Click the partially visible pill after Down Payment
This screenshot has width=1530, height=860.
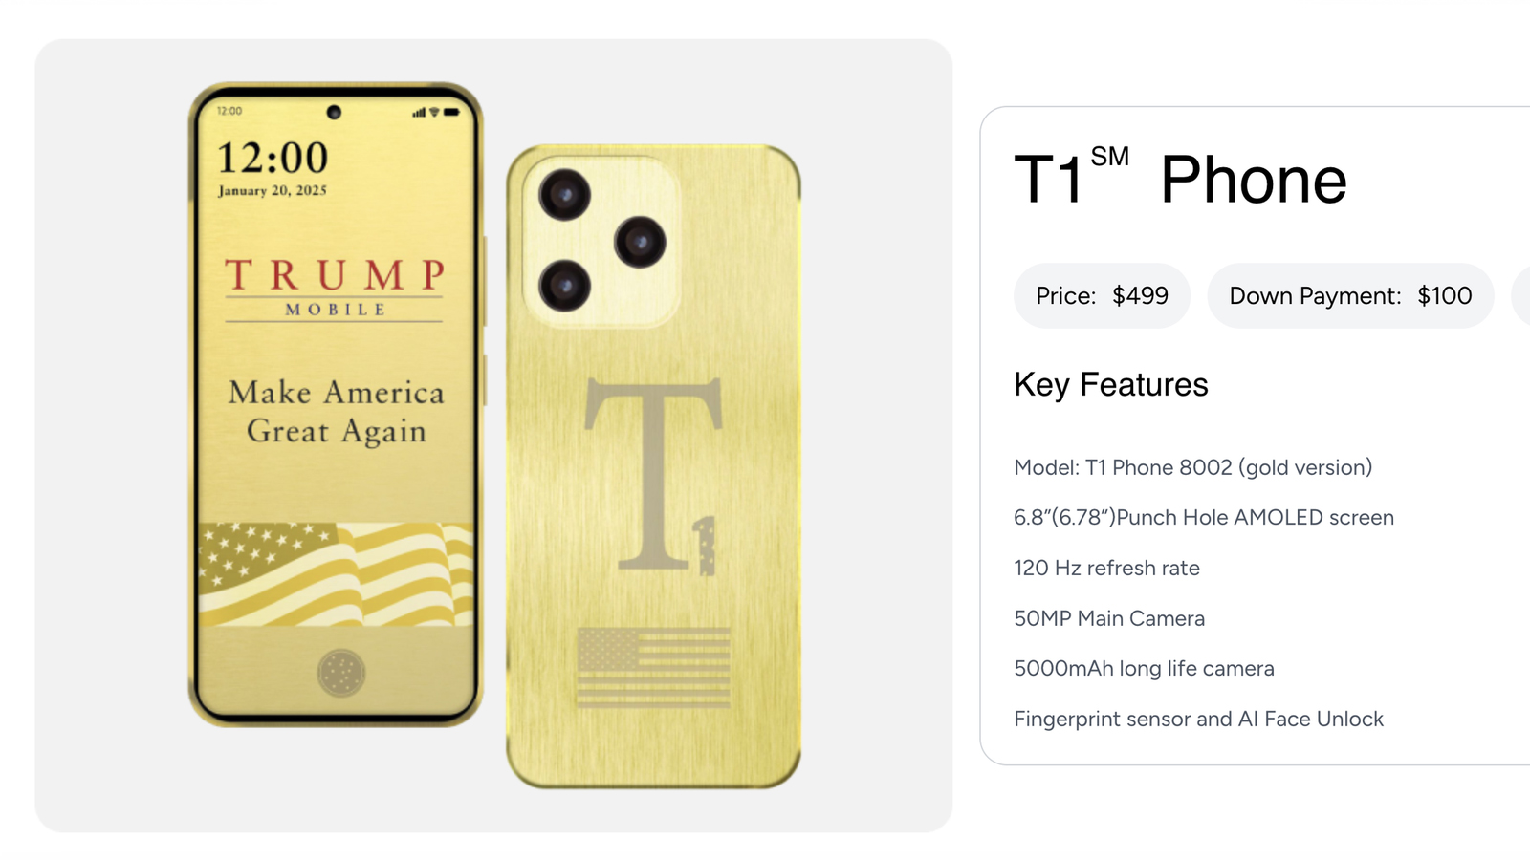(x=1521, y=296)
